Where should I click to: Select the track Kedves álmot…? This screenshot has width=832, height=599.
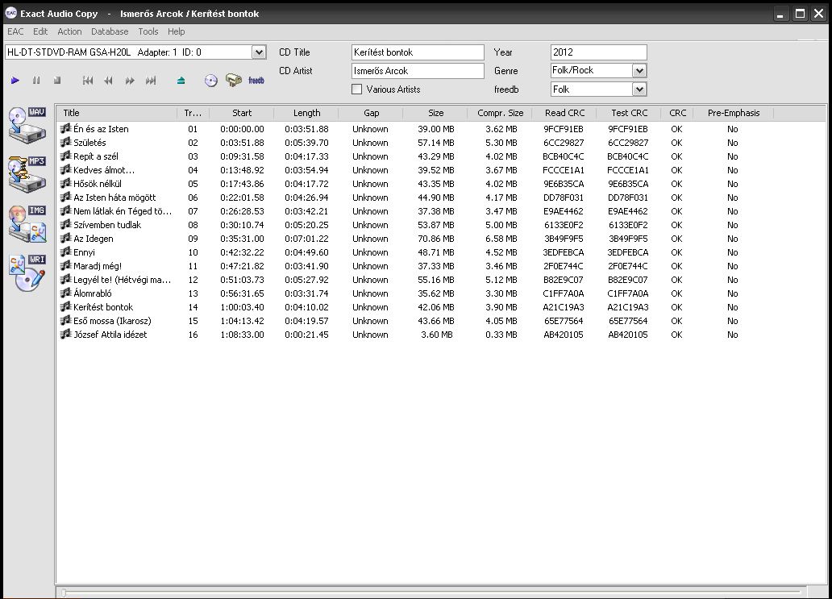pyautogui.click(x=104, y=170)
